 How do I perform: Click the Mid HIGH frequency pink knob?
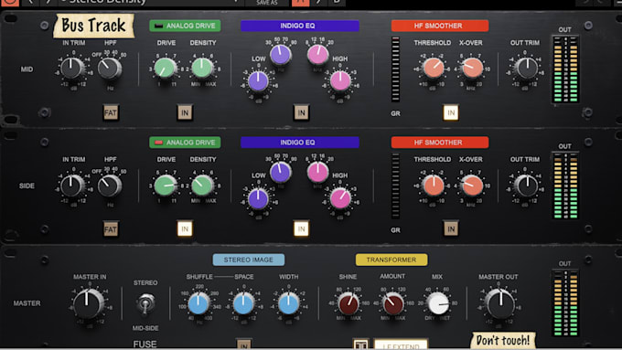click(317, 55)
